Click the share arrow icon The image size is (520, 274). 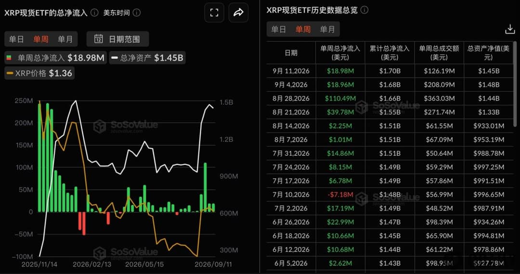coord(238,12)
